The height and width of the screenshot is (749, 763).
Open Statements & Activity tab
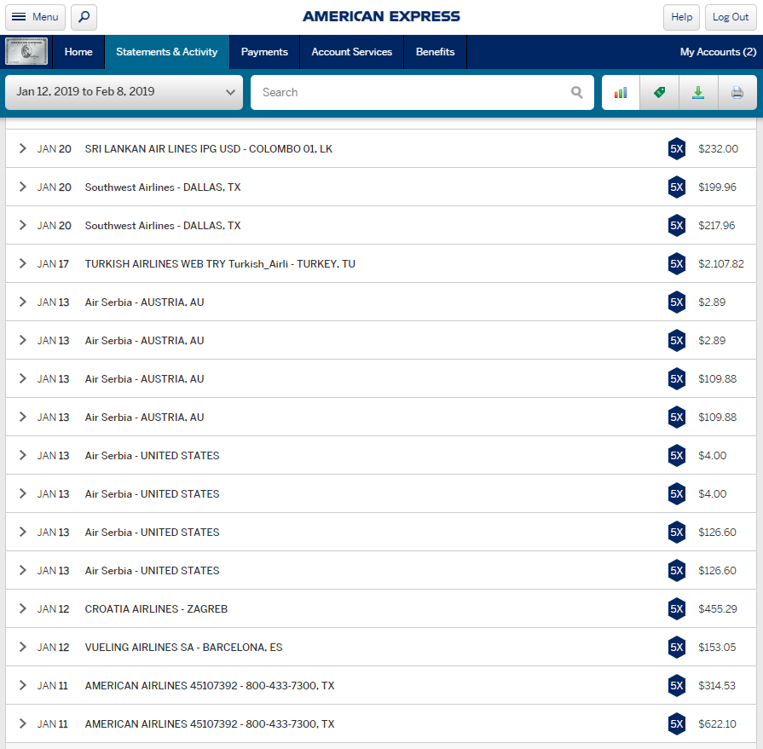pyautogui.click(x=167, y=52)
